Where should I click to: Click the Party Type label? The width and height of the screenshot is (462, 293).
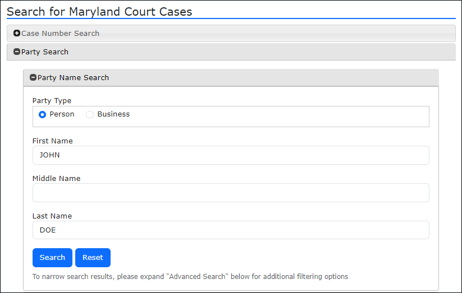(x=52, y=101)
